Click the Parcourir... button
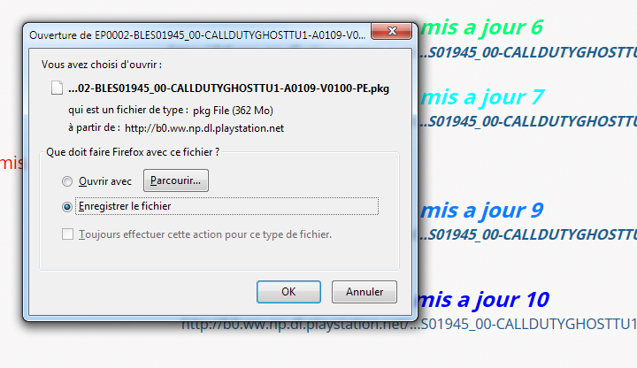 (x=176, y=180)
